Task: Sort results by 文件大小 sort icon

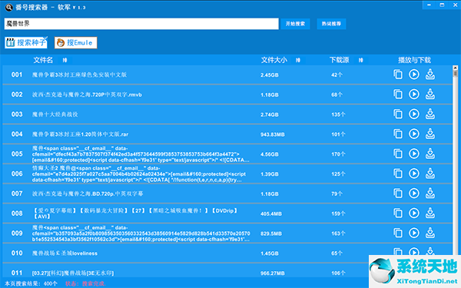Action: coord(298,60)
